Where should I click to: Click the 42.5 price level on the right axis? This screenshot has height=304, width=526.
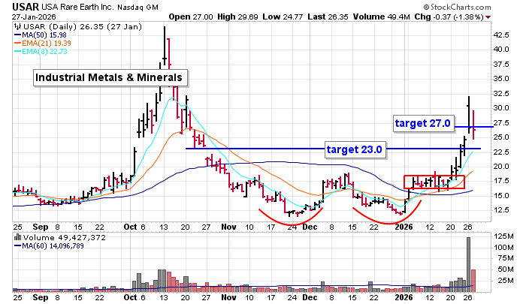point(501,35)
